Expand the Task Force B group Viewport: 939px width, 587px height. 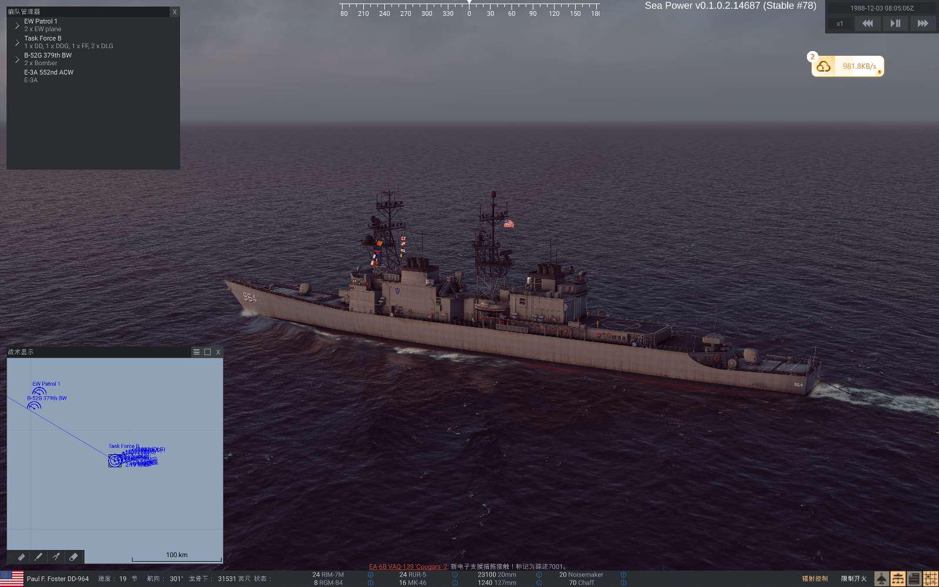coord(17,43)
